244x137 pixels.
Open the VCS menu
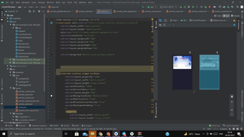(75, 2)
